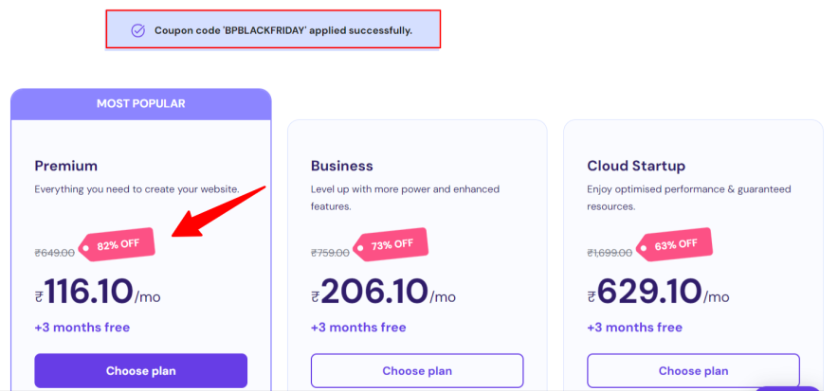Click the 82% OFF discount tag

click(x=118, y=245)
